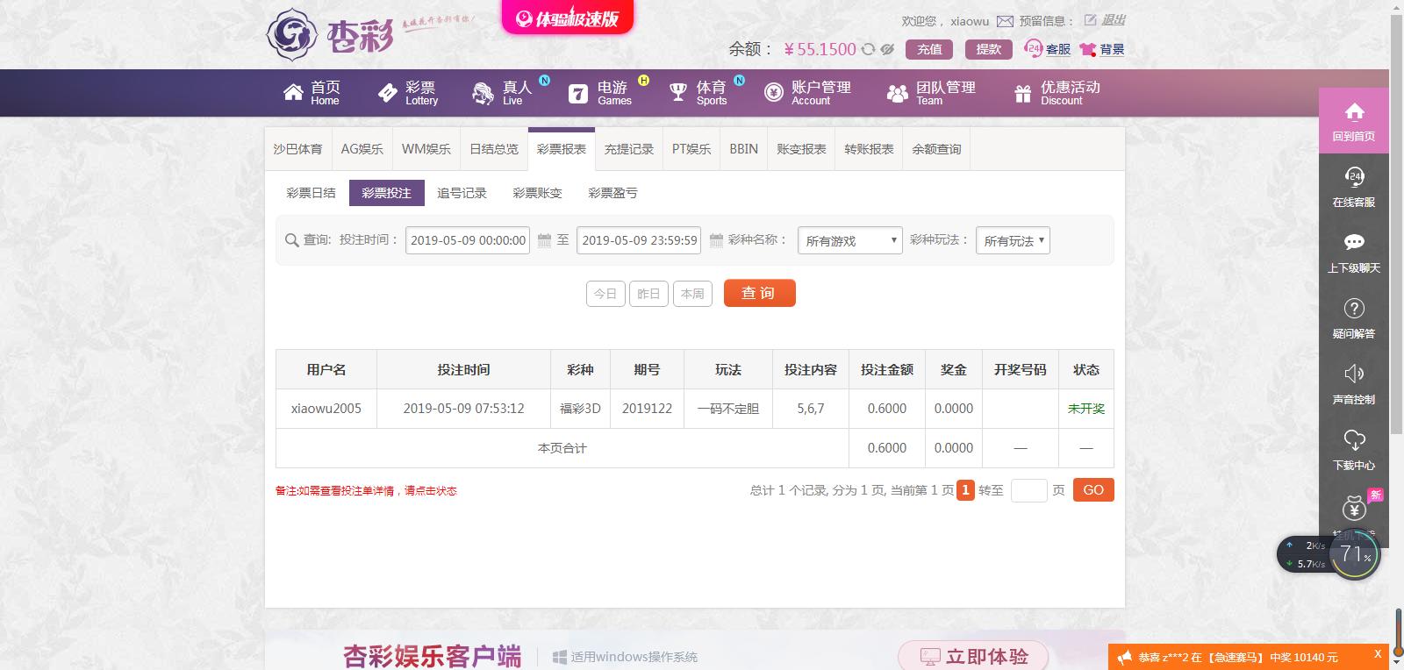
Task: Select the 彩票盈亏 sub-tab
Action: 612,193
